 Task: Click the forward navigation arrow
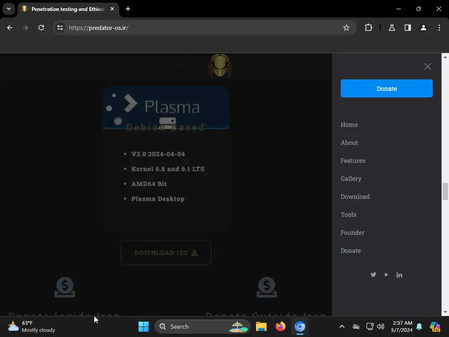coord(25,28)
